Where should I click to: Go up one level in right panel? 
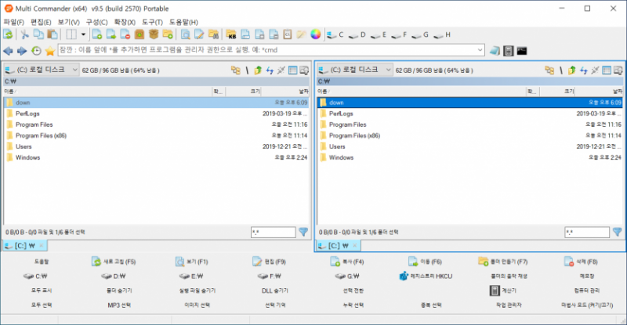(572, 70)
